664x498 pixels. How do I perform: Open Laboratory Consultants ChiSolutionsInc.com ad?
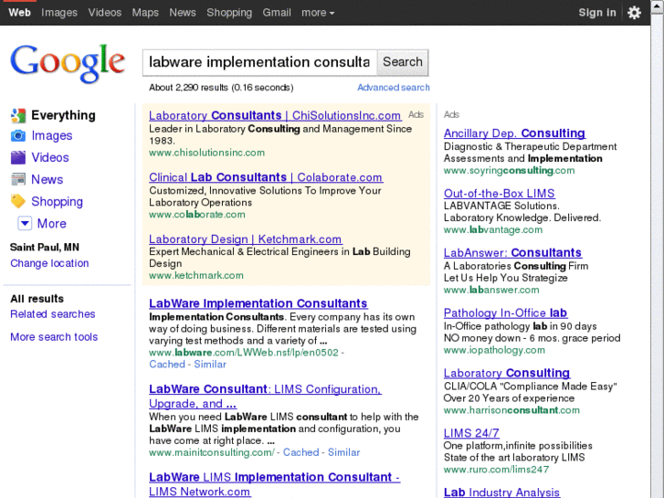[x=275, y=115]
